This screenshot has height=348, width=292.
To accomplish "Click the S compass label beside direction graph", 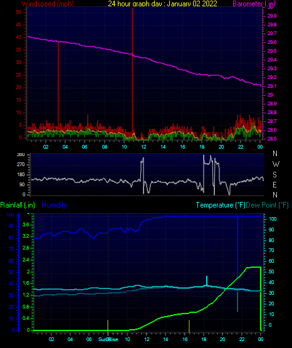I will click(x=274, y=175).
